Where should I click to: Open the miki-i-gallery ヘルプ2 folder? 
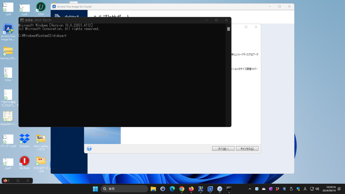(x=41, y=142)
